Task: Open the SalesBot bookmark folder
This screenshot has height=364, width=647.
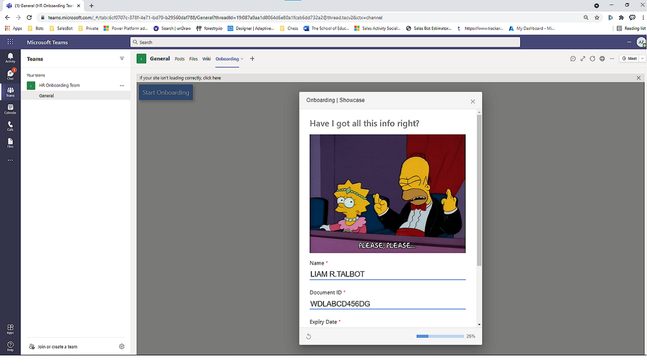Action: point(61,28)
